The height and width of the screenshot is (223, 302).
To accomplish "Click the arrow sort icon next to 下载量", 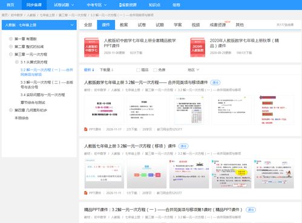I will point(112,70).
